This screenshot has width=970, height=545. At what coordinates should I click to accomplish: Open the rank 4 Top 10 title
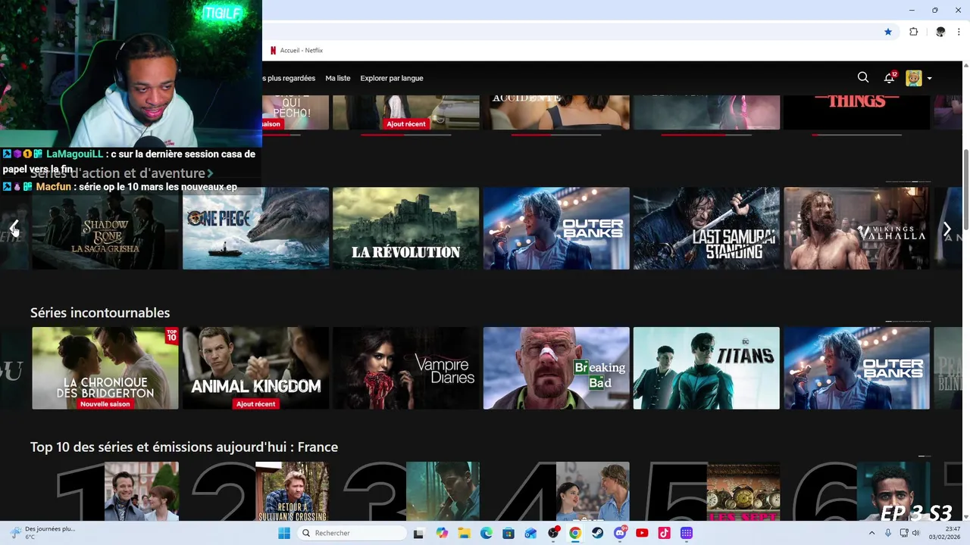point(593,491)
